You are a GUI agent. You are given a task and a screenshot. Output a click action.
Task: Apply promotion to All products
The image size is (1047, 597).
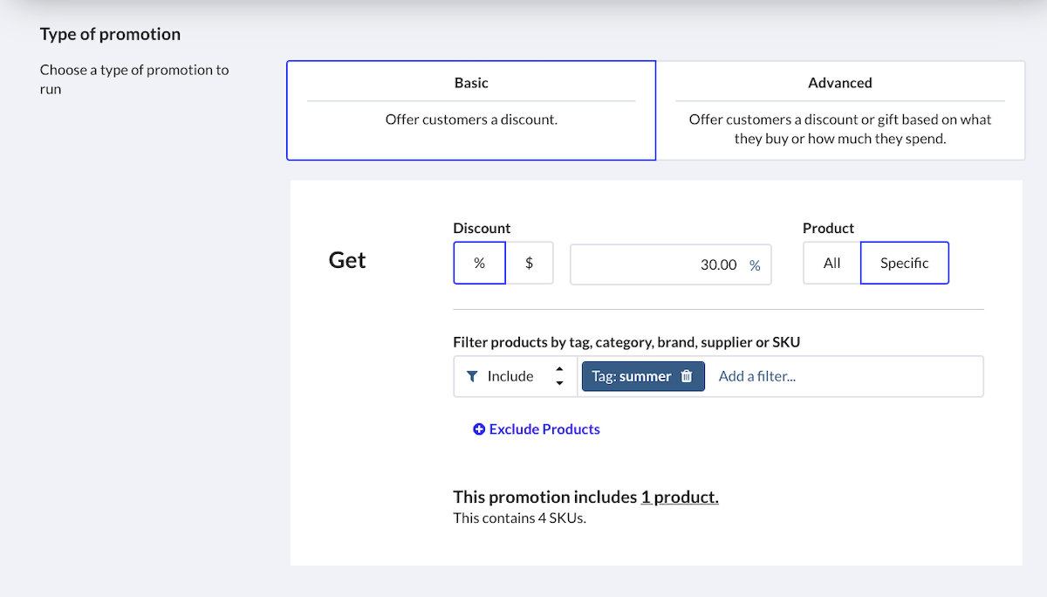[832, 263]
